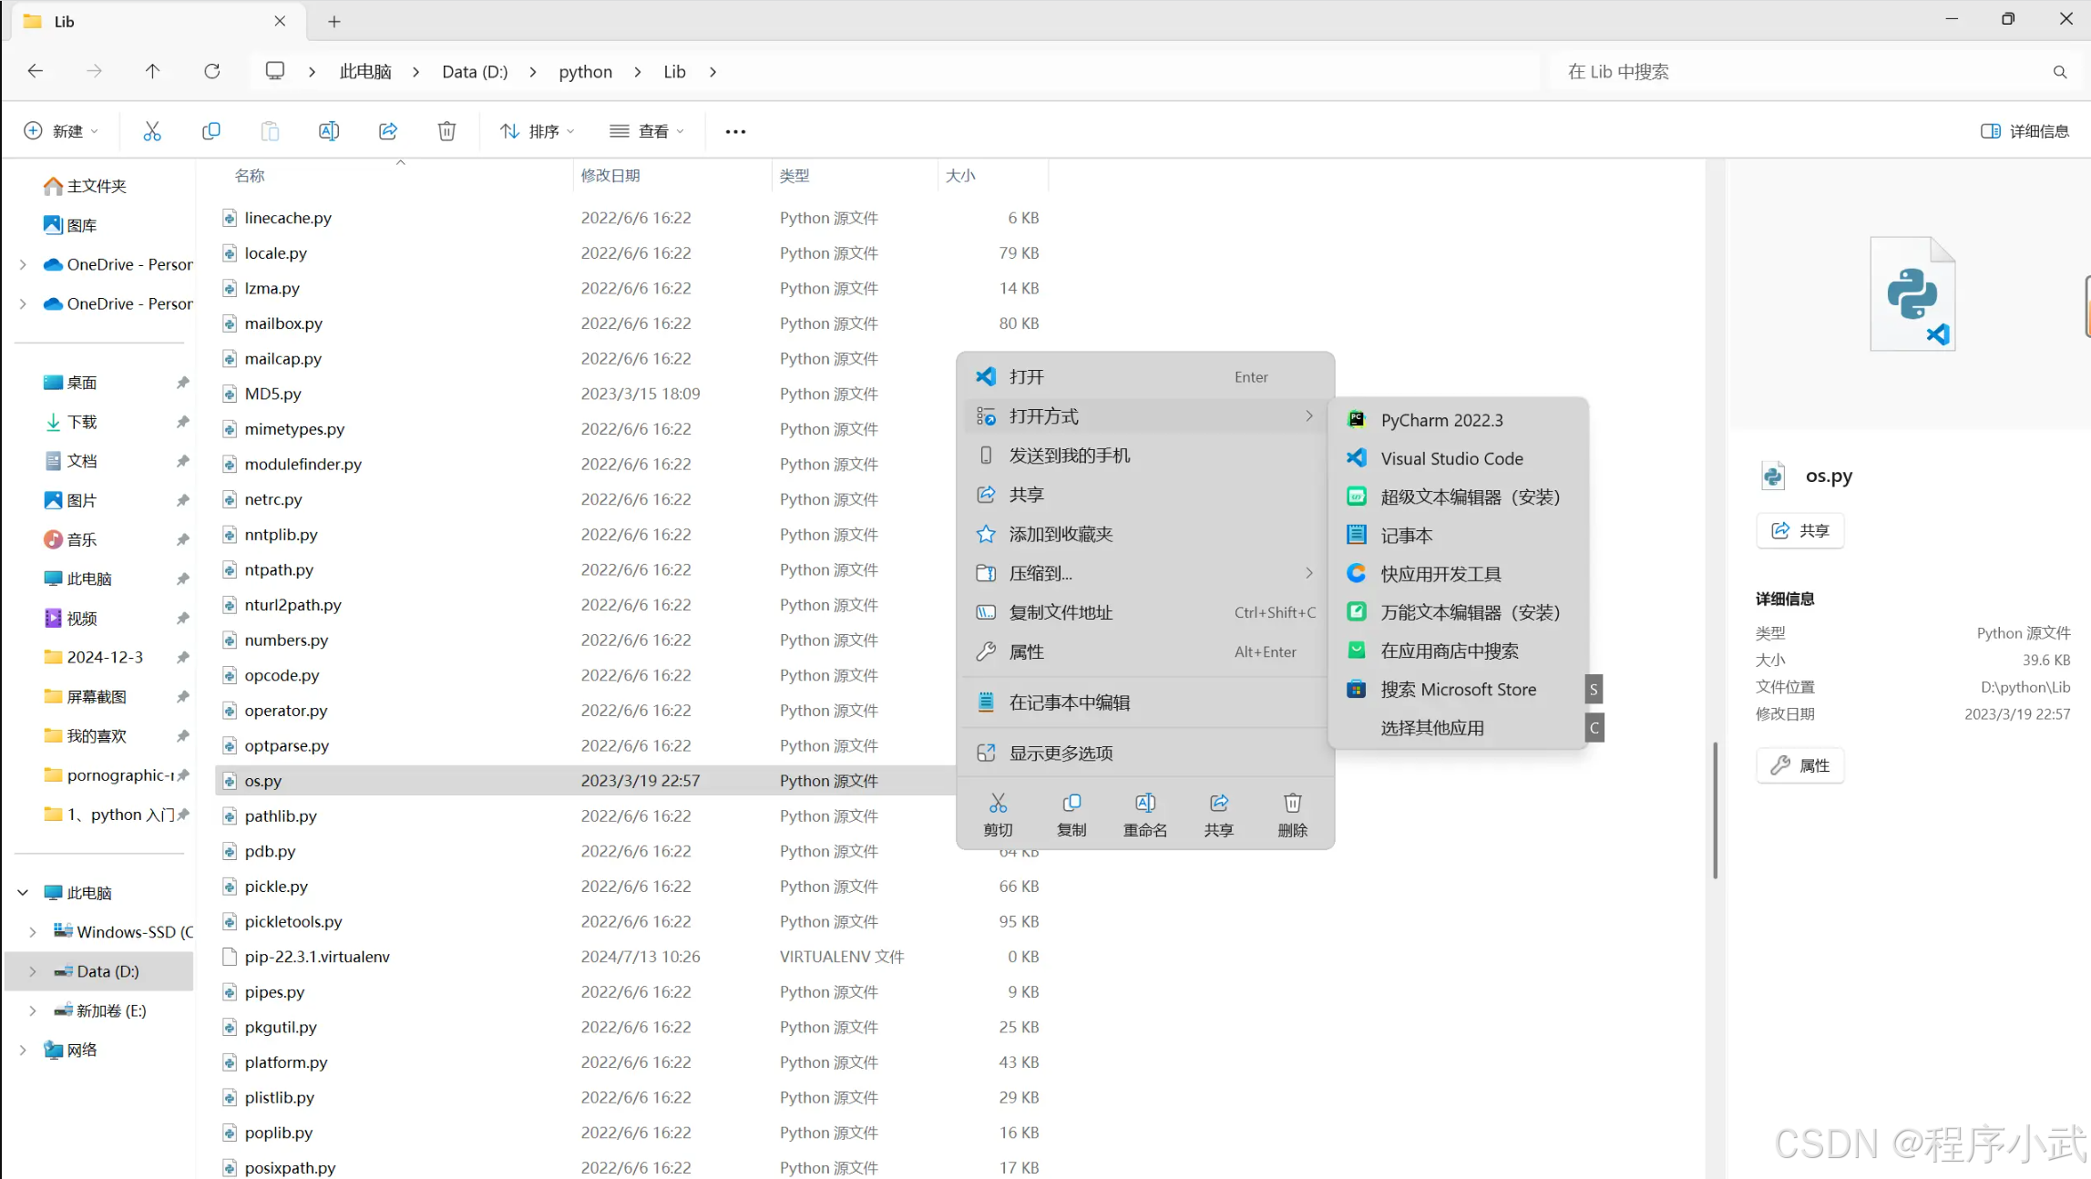Expand the Data (D:) tree node

coord(33,971)
